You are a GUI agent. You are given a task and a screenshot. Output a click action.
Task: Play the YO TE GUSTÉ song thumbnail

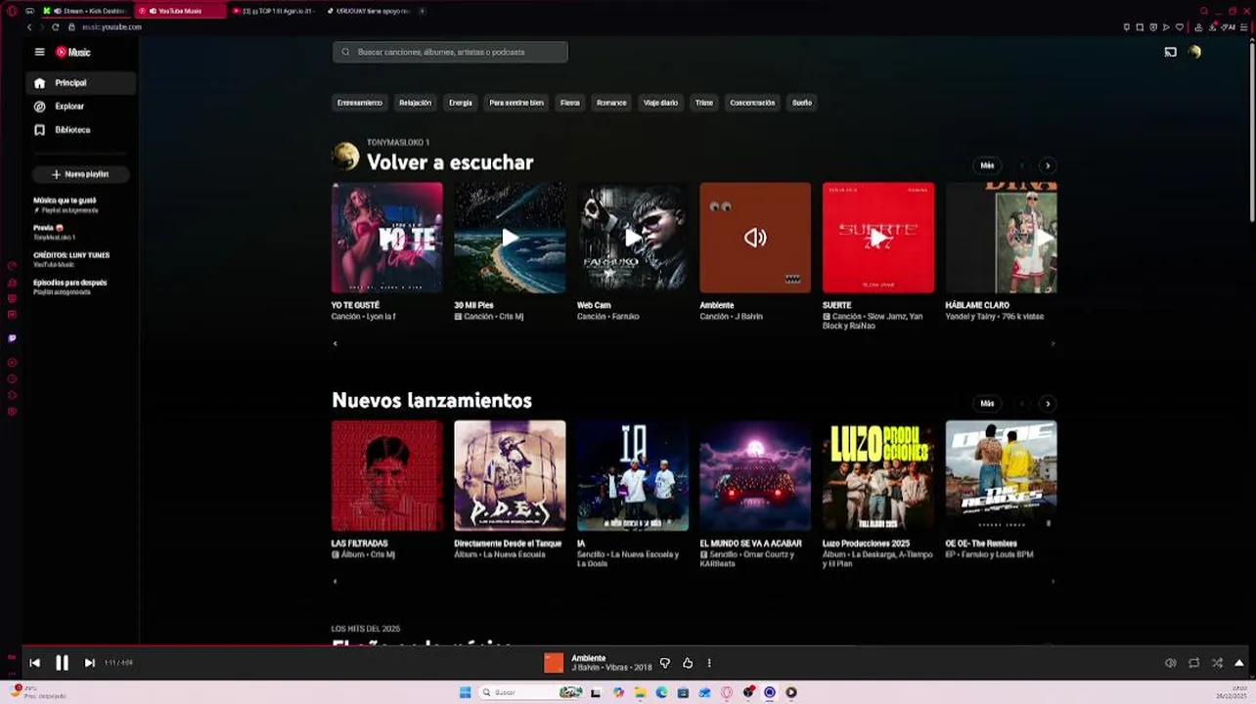click(x=387, y=238)
